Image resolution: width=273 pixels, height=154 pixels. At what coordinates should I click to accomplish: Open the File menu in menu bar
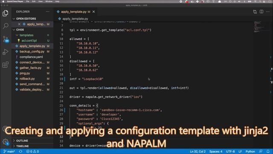tap(27, 1)
